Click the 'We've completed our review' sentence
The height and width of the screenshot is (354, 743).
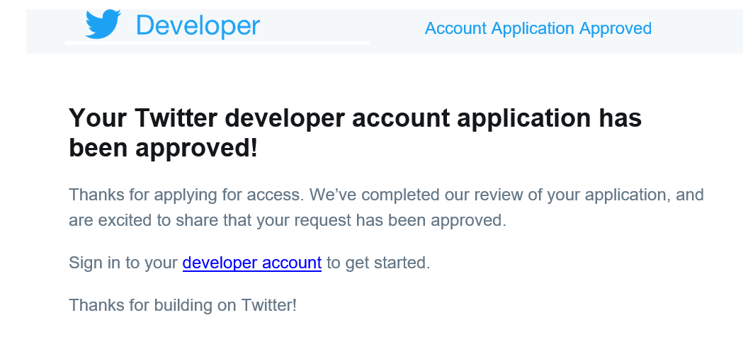coord(507,195)
